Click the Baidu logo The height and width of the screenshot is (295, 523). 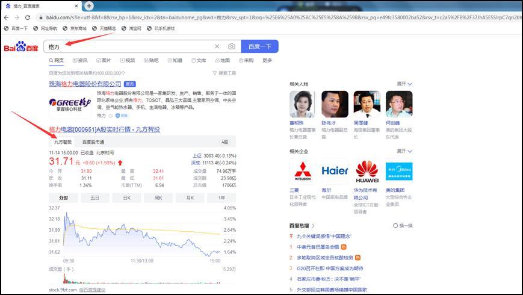coord(21,46)
